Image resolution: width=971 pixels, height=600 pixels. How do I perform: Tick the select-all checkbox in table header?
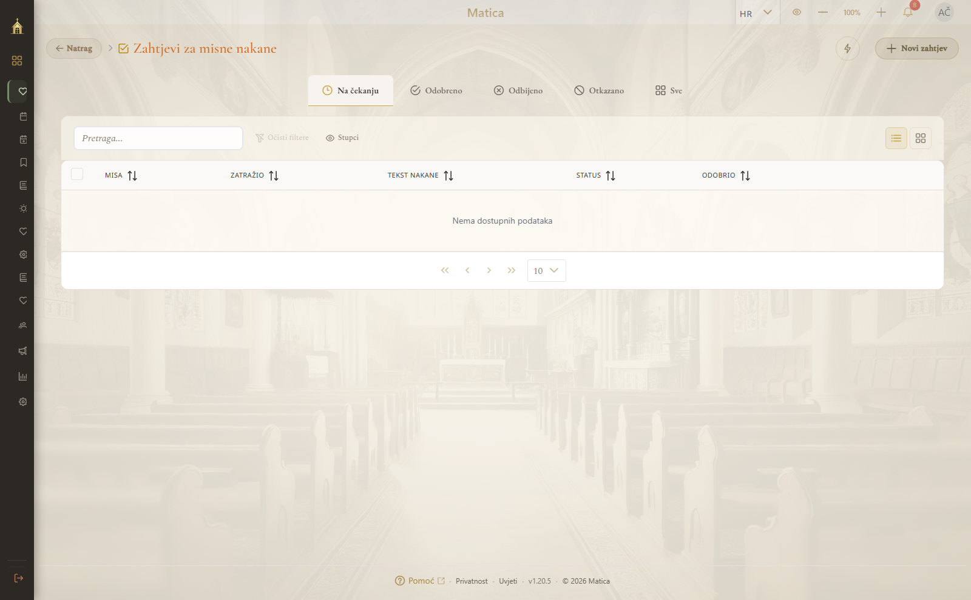click(77, 174)
